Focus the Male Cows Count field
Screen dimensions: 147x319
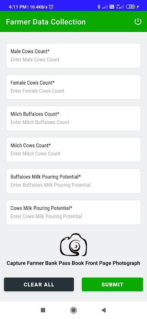73,55
